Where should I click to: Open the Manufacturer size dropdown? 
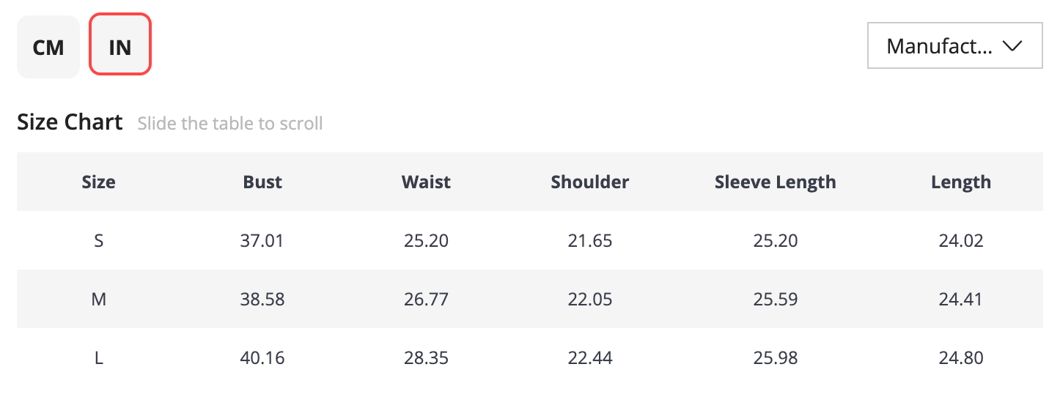(x=954, y=45)
